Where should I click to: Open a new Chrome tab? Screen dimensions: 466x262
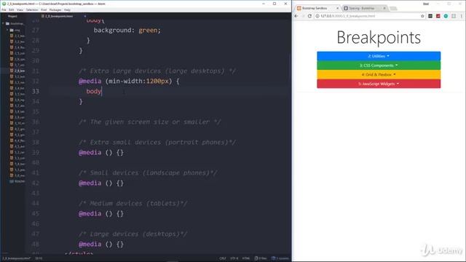click(x=393, y=8)
